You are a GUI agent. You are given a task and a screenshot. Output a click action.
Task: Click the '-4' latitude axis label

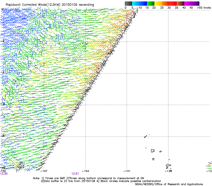(x=3, y=72)
